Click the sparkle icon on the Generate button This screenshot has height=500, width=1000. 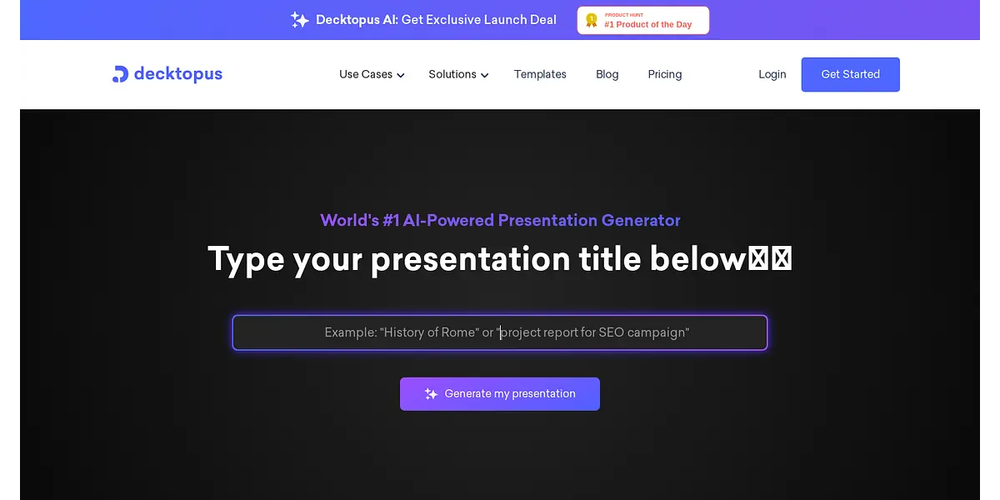(431, 394)
